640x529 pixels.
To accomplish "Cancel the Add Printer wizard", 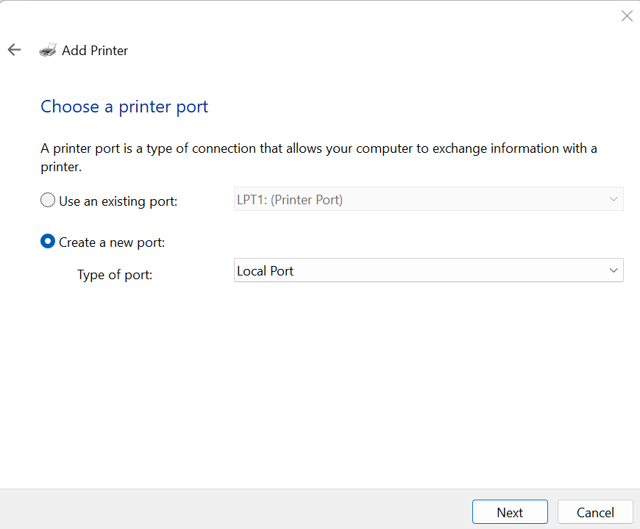I will tap(595, 512).
